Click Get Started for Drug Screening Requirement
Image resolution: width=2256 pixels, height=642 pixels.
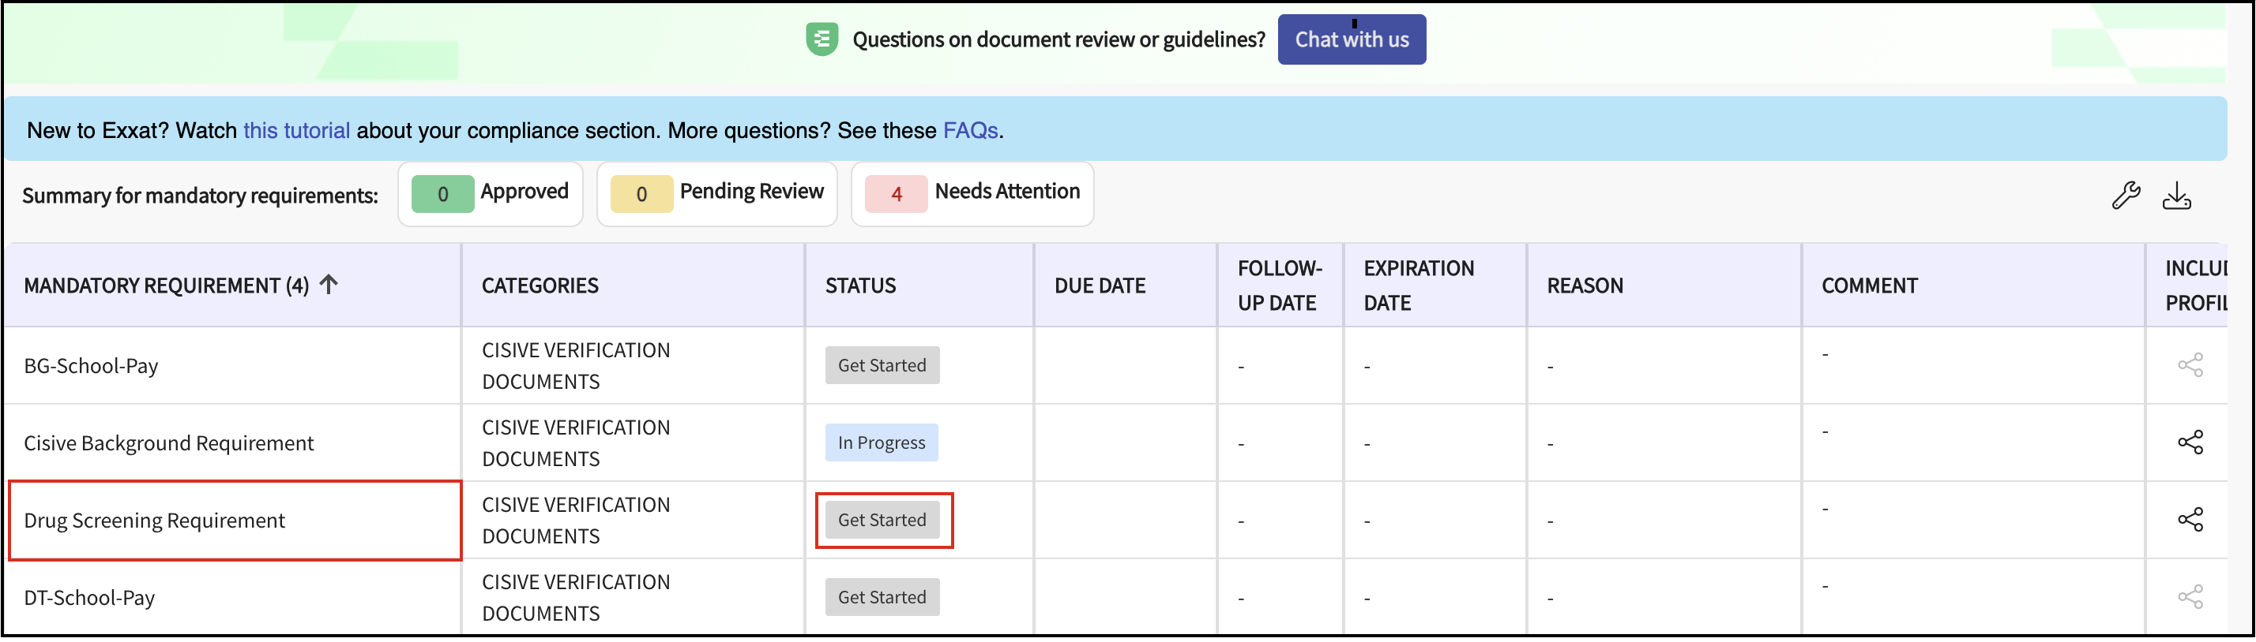click(882, 520)
